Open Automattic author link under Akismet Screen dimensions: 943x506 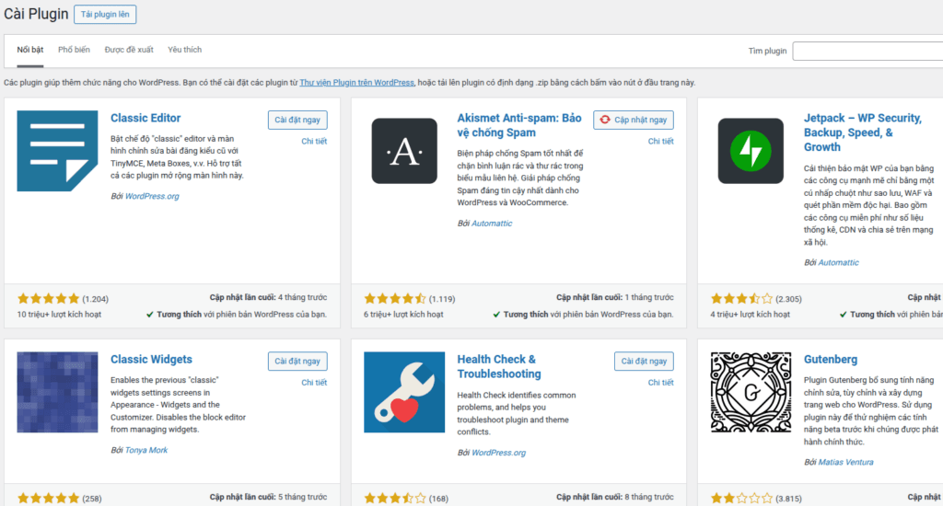pyautogui.click(x=492, y=223)
